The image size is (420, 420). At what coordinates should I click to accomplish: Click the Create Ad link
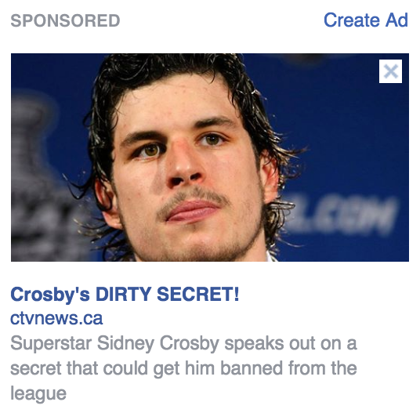[366, 20]
